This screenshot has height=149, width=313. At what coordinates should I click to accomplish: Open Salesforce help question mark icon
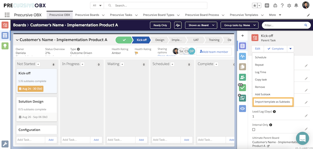282,5
